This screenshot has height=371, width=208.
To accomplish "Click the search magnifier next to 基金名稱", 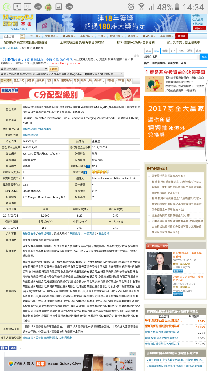I will tap(22, 37).
